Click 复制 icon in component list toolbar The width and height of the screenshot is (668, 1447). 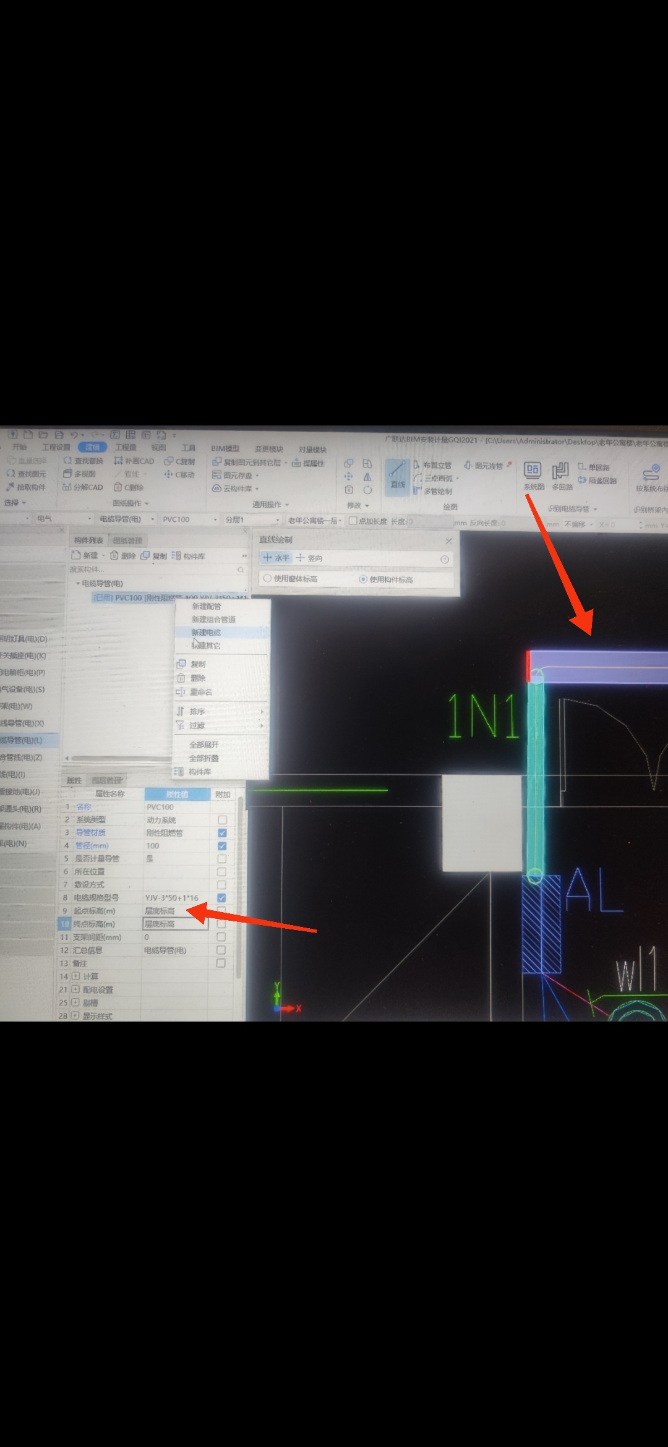(154, 555)
